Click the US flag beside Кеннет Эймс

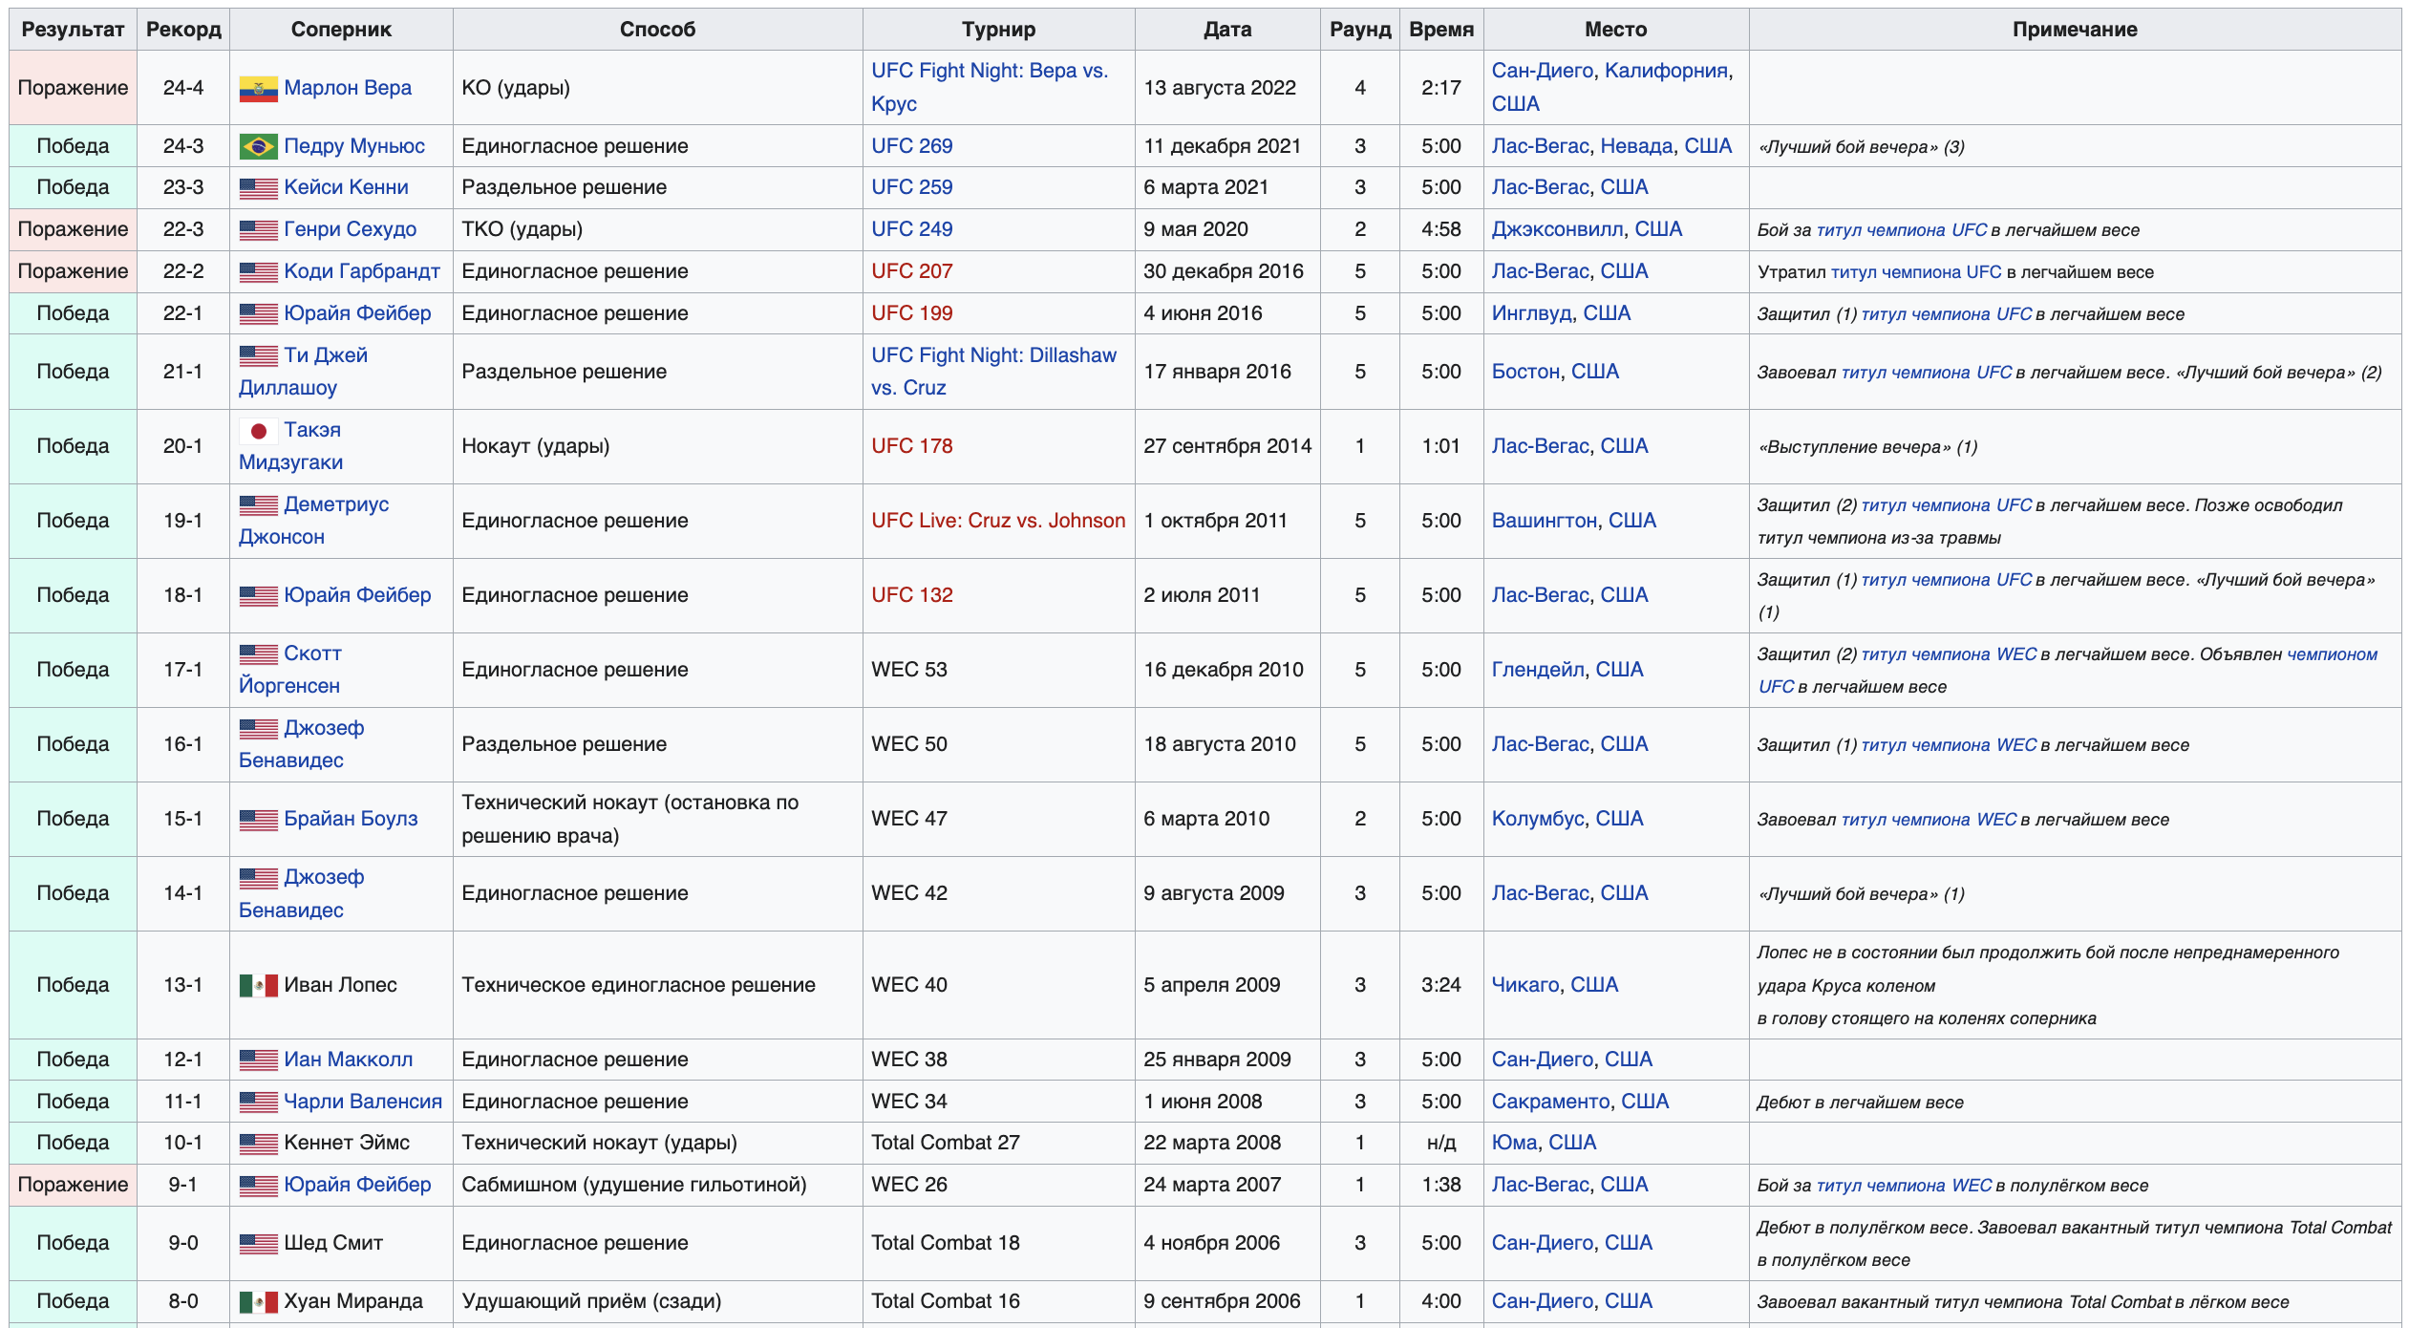click(x=258, y=1144)
